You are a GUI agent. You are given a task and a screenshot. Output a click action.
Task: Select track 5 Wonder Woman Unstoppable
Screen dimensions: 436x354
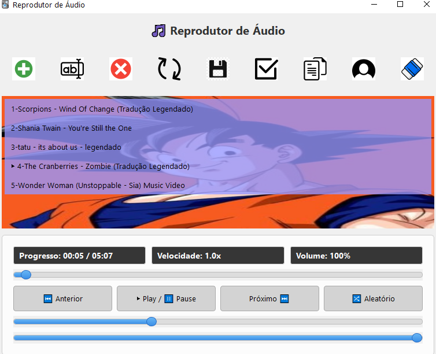(98, 185)
